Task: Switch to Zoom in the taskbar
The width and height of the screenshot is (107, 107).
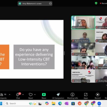Action: point(99,103)
